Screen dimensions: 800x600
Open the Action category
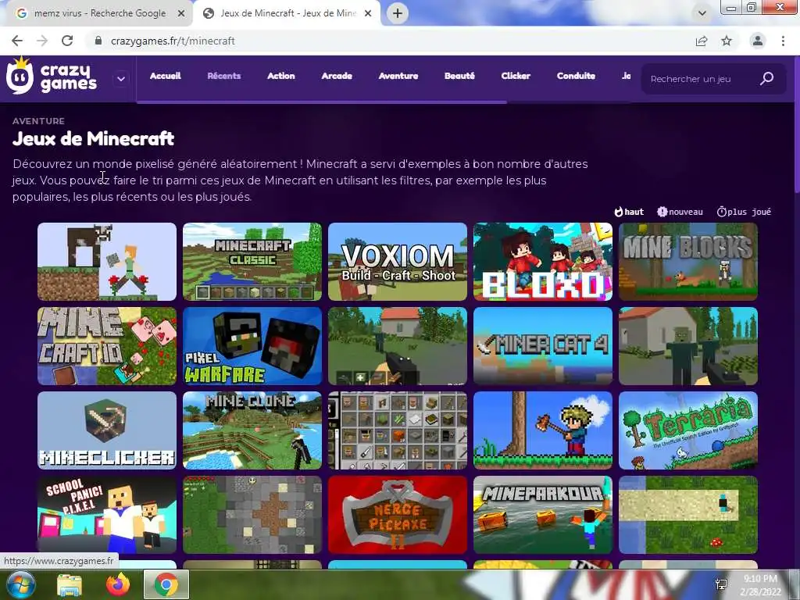coord(281,76)
